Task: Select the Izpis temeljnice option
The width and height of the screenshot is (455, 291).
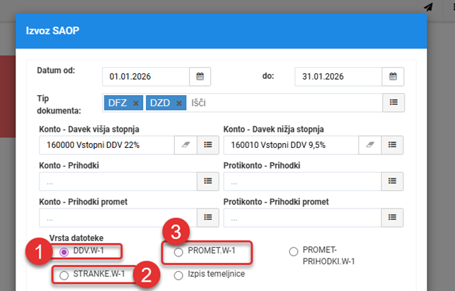Action: (x=178, y=275)
